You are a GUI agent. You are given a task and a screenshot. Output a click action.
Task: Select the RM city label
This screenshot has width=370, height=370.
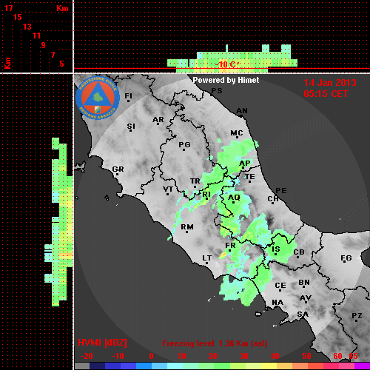pyautogui.click(x=187, y=227)
